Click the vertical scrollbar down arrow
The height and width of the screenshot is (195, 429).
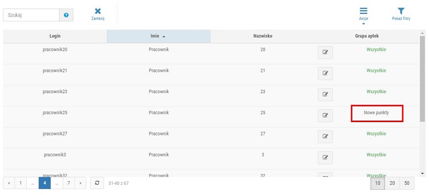pyautogui.click(x=422, y=174)
